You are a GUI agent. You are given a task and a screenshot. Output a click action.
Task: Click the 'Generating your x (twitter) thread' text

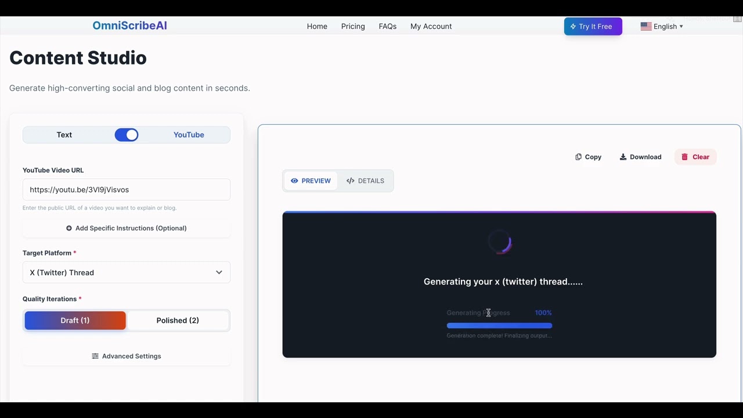pyautogui.click(x=503, y=282)
